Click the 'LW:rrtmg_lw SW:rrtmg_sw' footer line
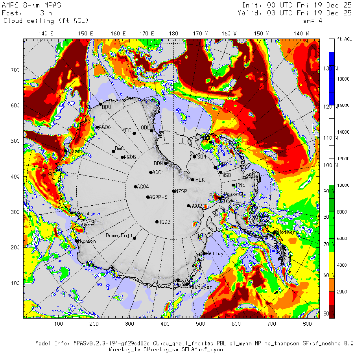The width and height of the screenshot is (354, 354). click(x=164, y=350)
